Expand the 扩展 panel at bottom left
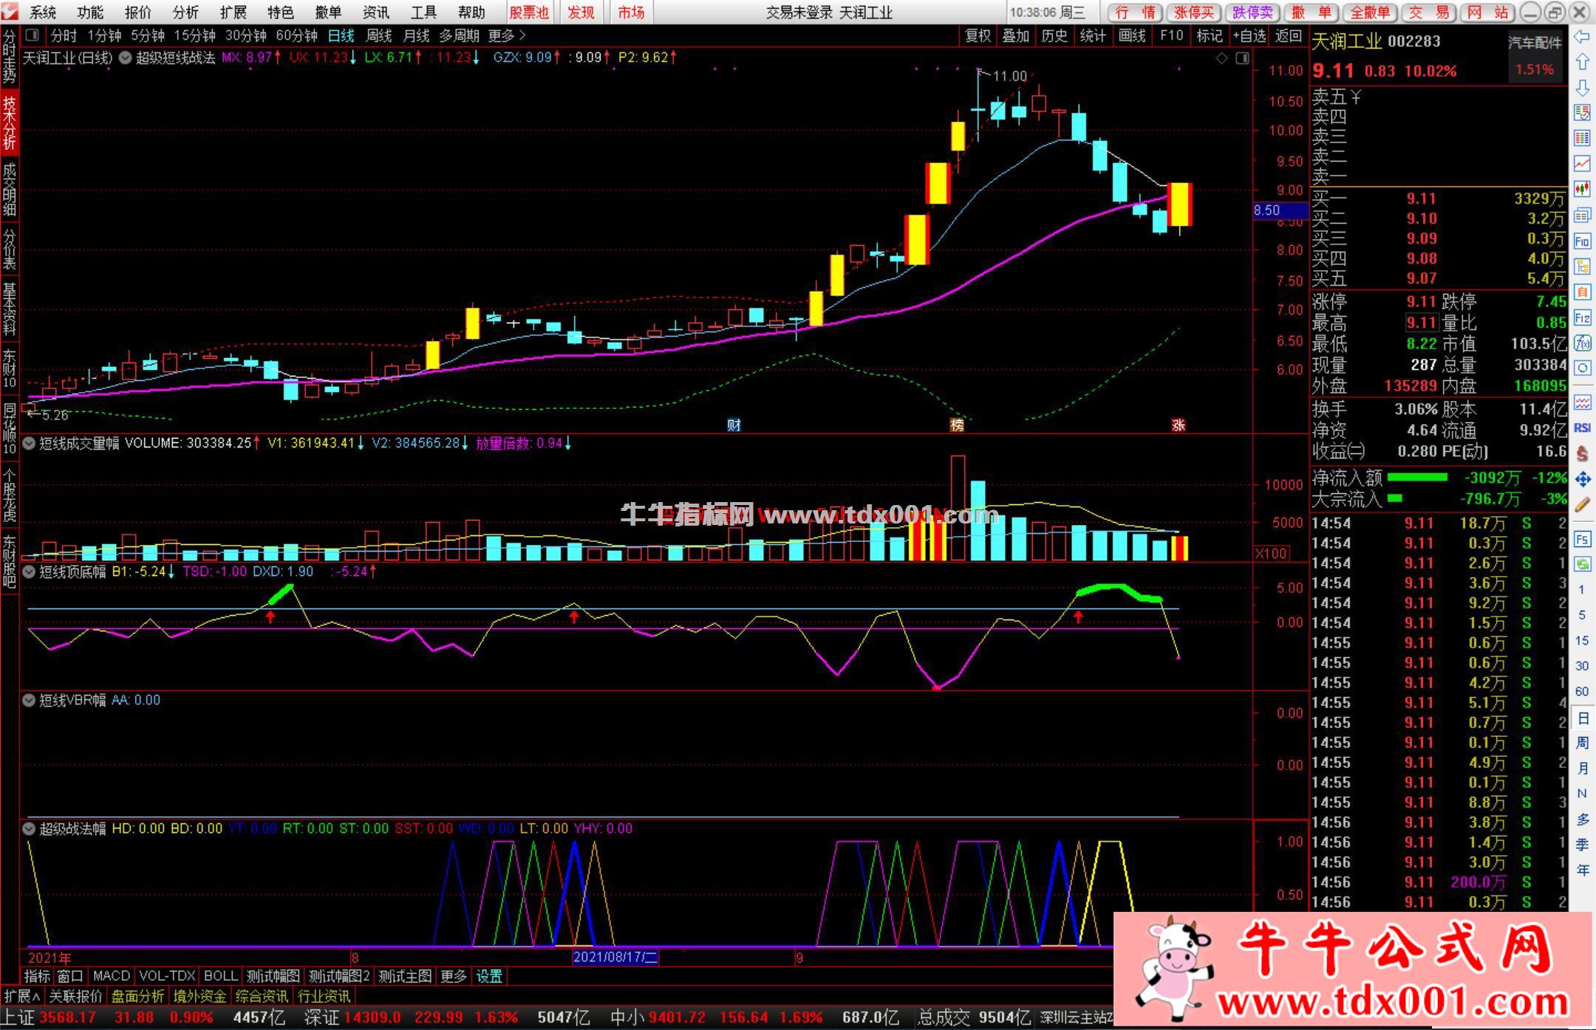 pos(22,996)
